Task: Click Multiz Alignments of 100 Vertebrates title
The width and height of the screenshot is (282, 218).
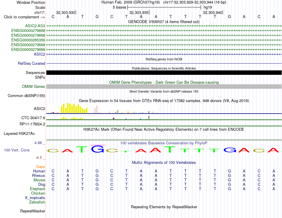Action: (x=164, y=163)
